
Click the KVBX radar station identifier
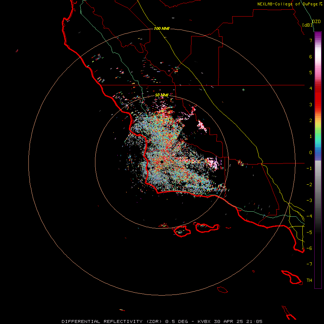(x=204, y=321)
